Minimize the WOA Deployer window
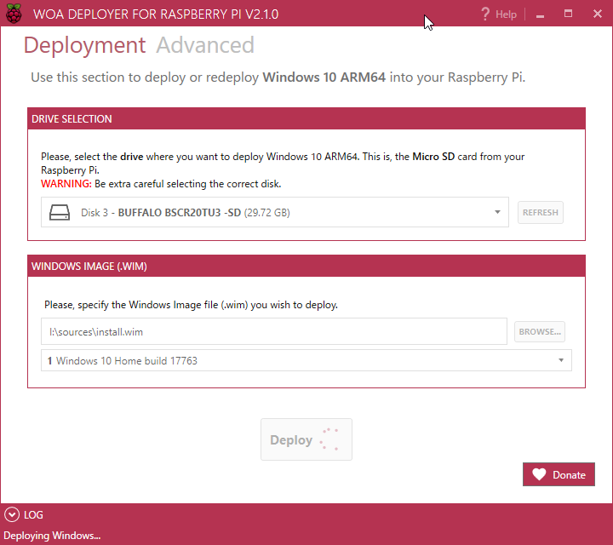The width and height of the screenshot is (613, 545). [541, 14]
